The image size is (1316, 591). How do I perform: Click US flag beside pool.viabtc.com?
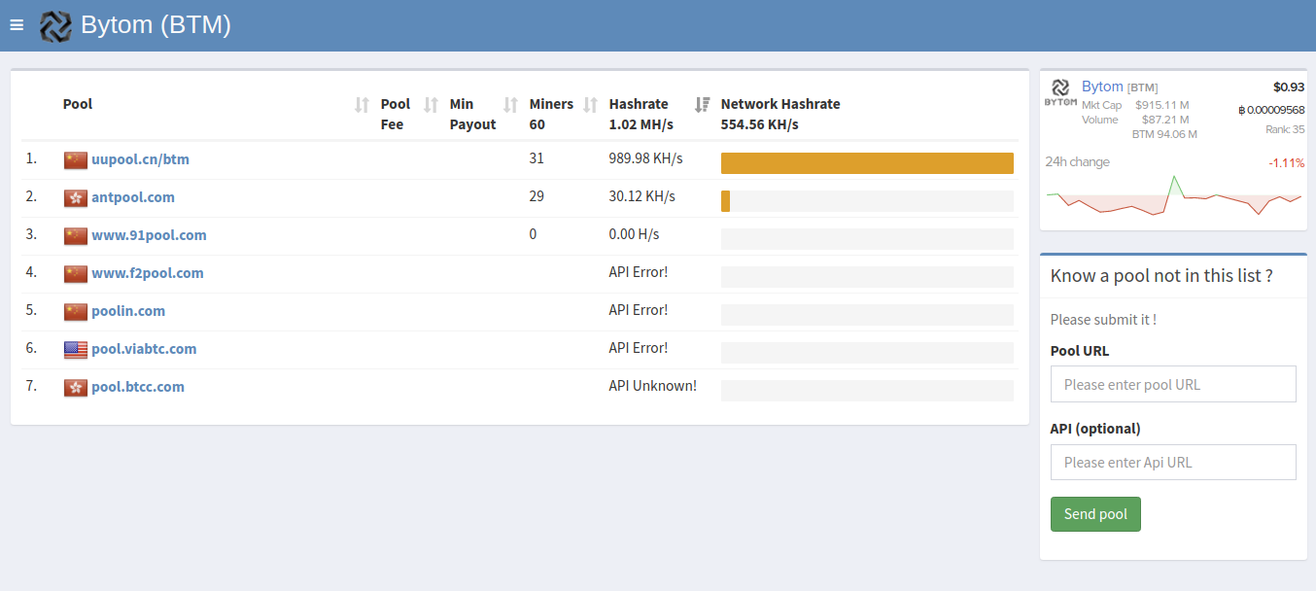point(76,350)
